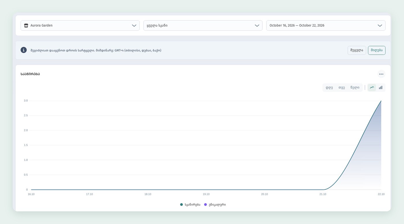Click the store icon beside Aurora Garden
The width and height of the screenshot is (404, 224).
(26, 25)
